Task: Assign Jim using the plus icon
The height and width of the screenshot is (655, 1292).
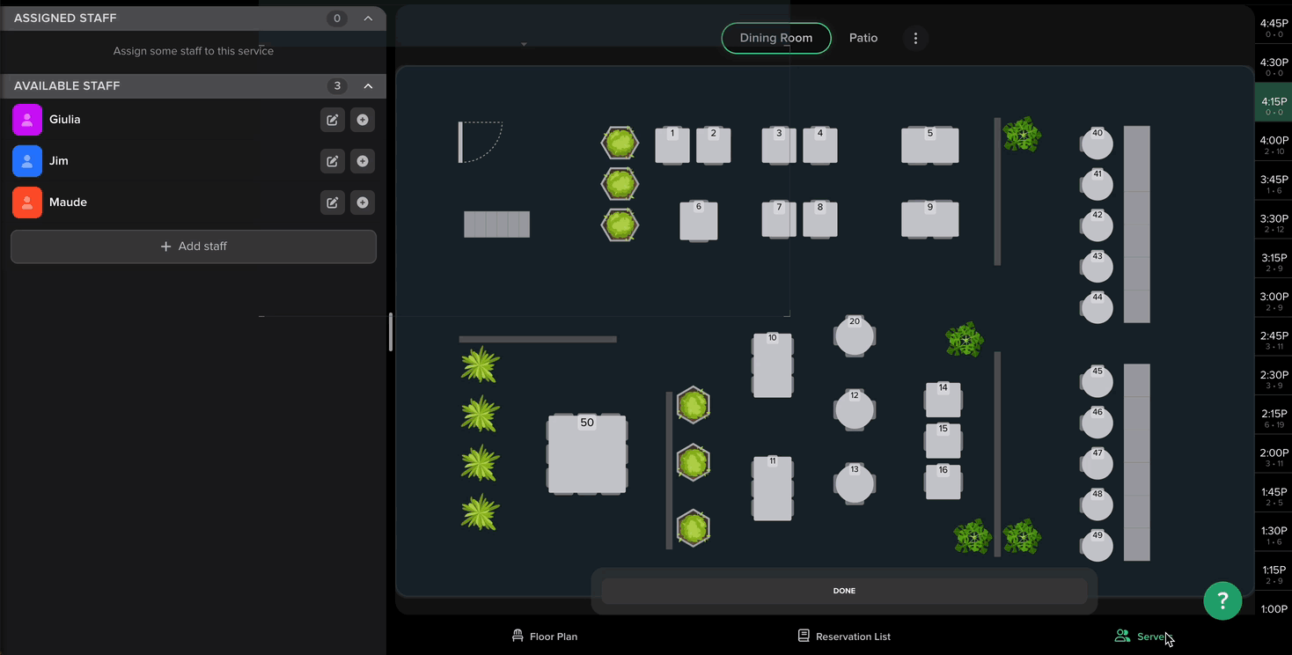Action: click(x=363, y=161)
